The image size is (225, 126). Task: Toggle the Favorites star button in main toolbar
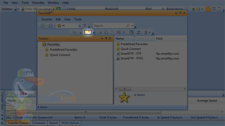tap(208, 9)
